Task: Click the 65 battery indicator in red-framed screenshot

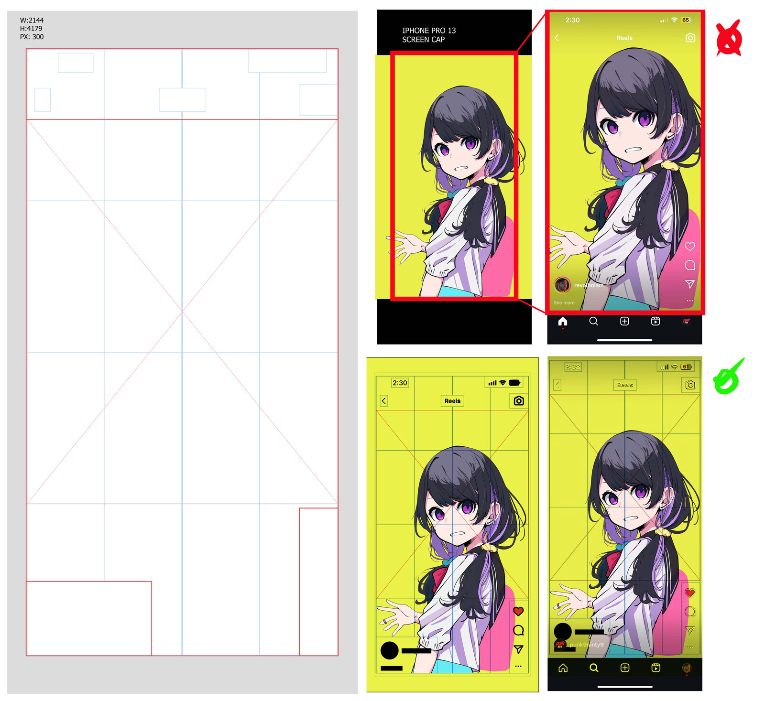Action: click(x=686, y=20)
